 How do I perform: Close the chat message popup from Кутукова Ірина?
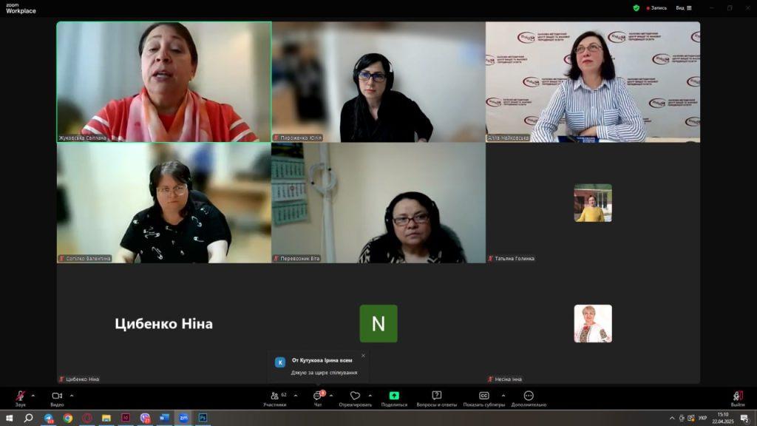point(363,356)
